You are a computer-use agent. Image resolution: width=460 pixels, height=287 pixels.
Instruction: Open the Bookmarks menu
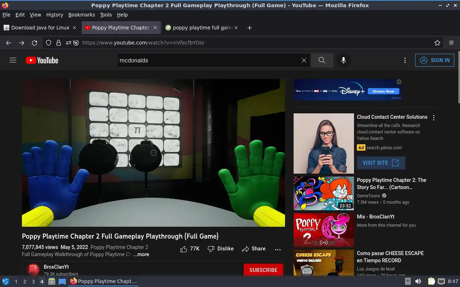click(x=82, y=15)
